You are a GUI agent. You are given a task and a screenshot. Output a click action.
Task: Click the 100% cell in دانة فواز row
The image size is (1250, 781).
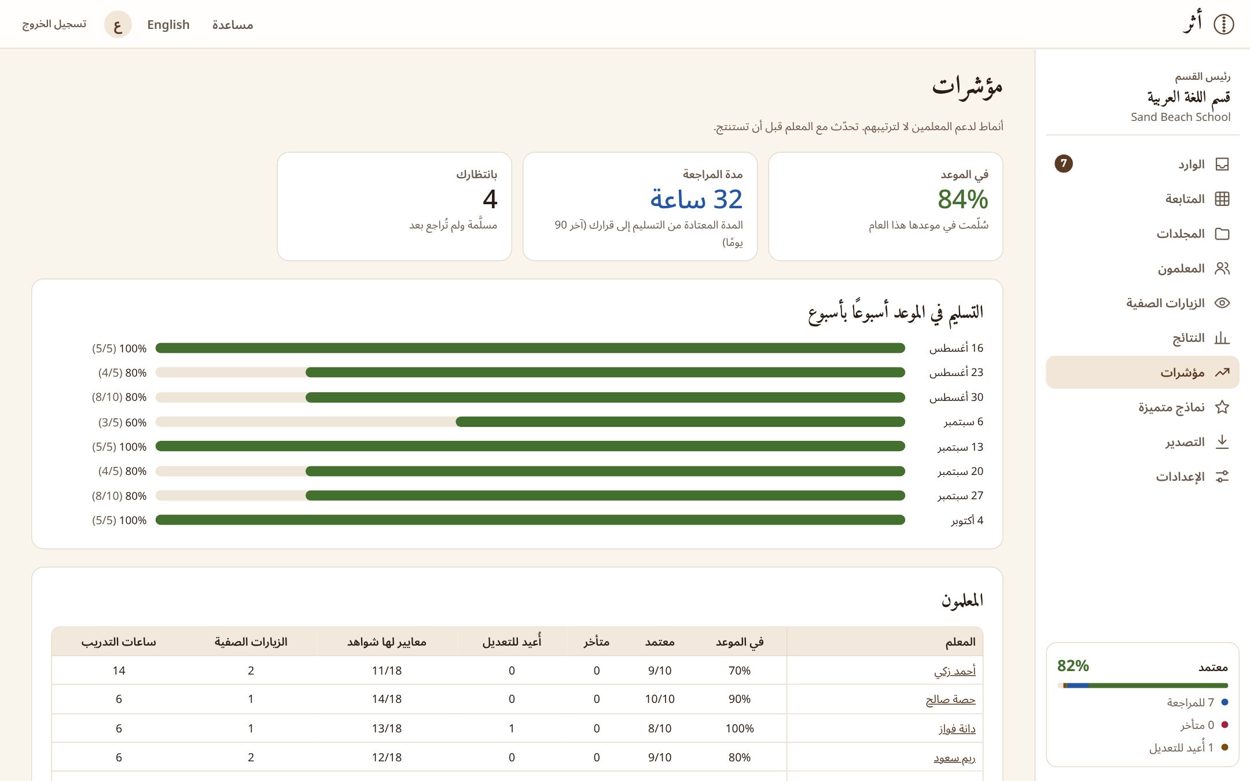740,728
